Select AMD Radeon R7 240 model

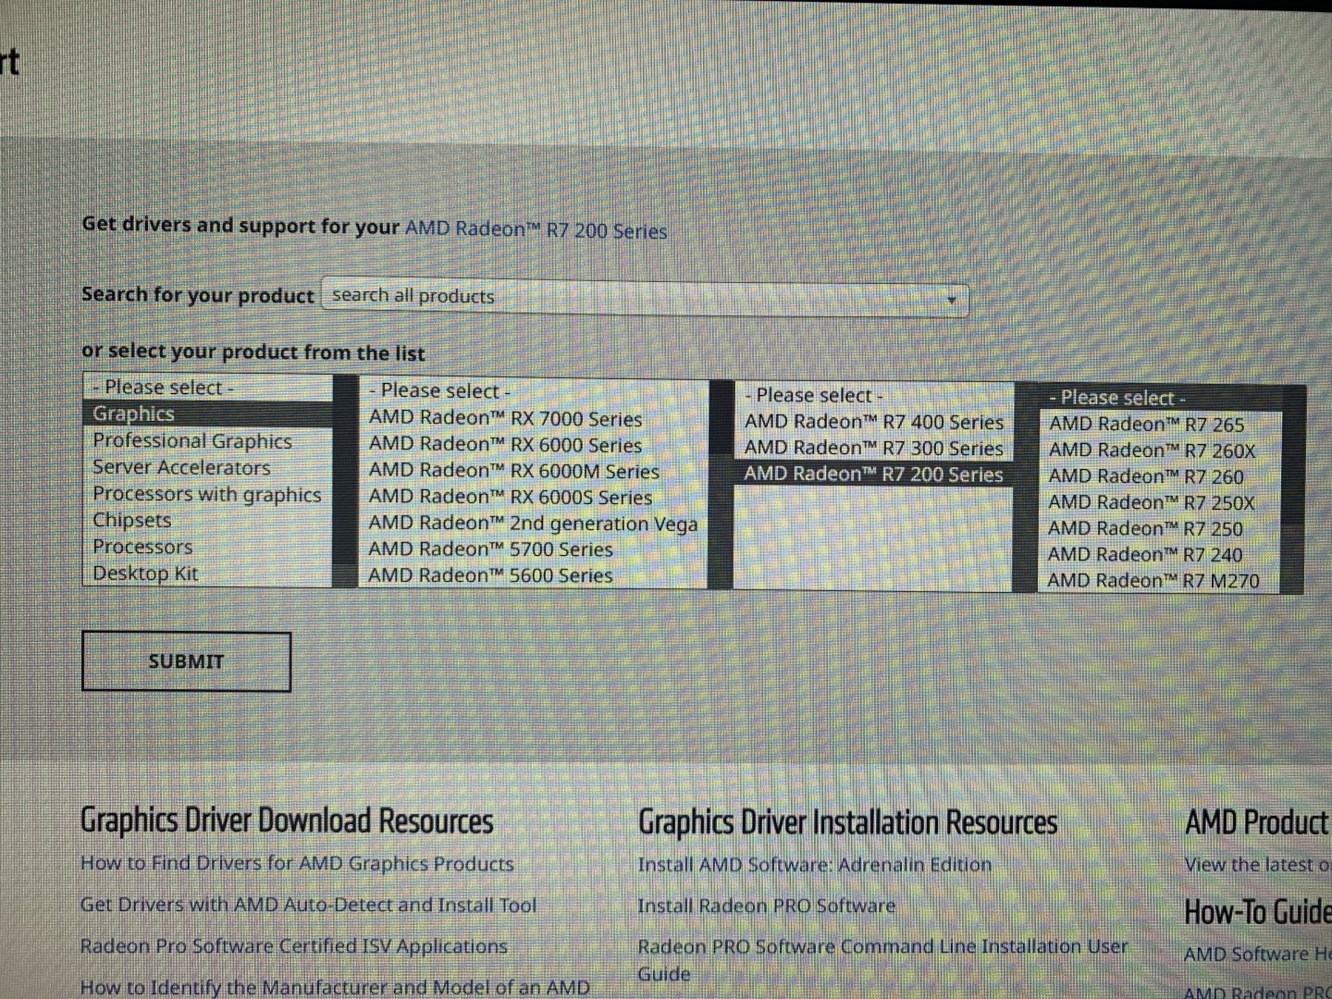point(1160,555)
